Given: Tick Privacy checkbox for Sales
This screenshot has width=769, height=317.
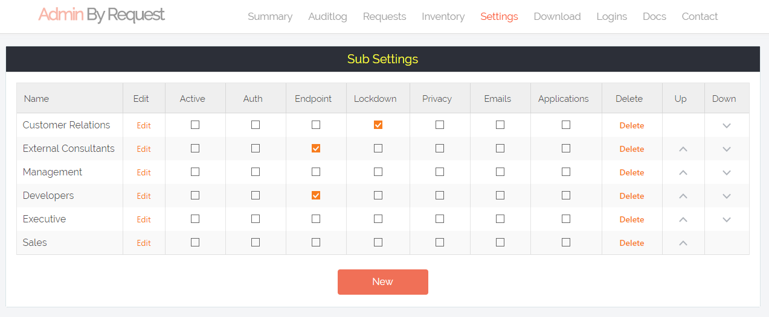Looking at the screenshot, I should (440, 242).
